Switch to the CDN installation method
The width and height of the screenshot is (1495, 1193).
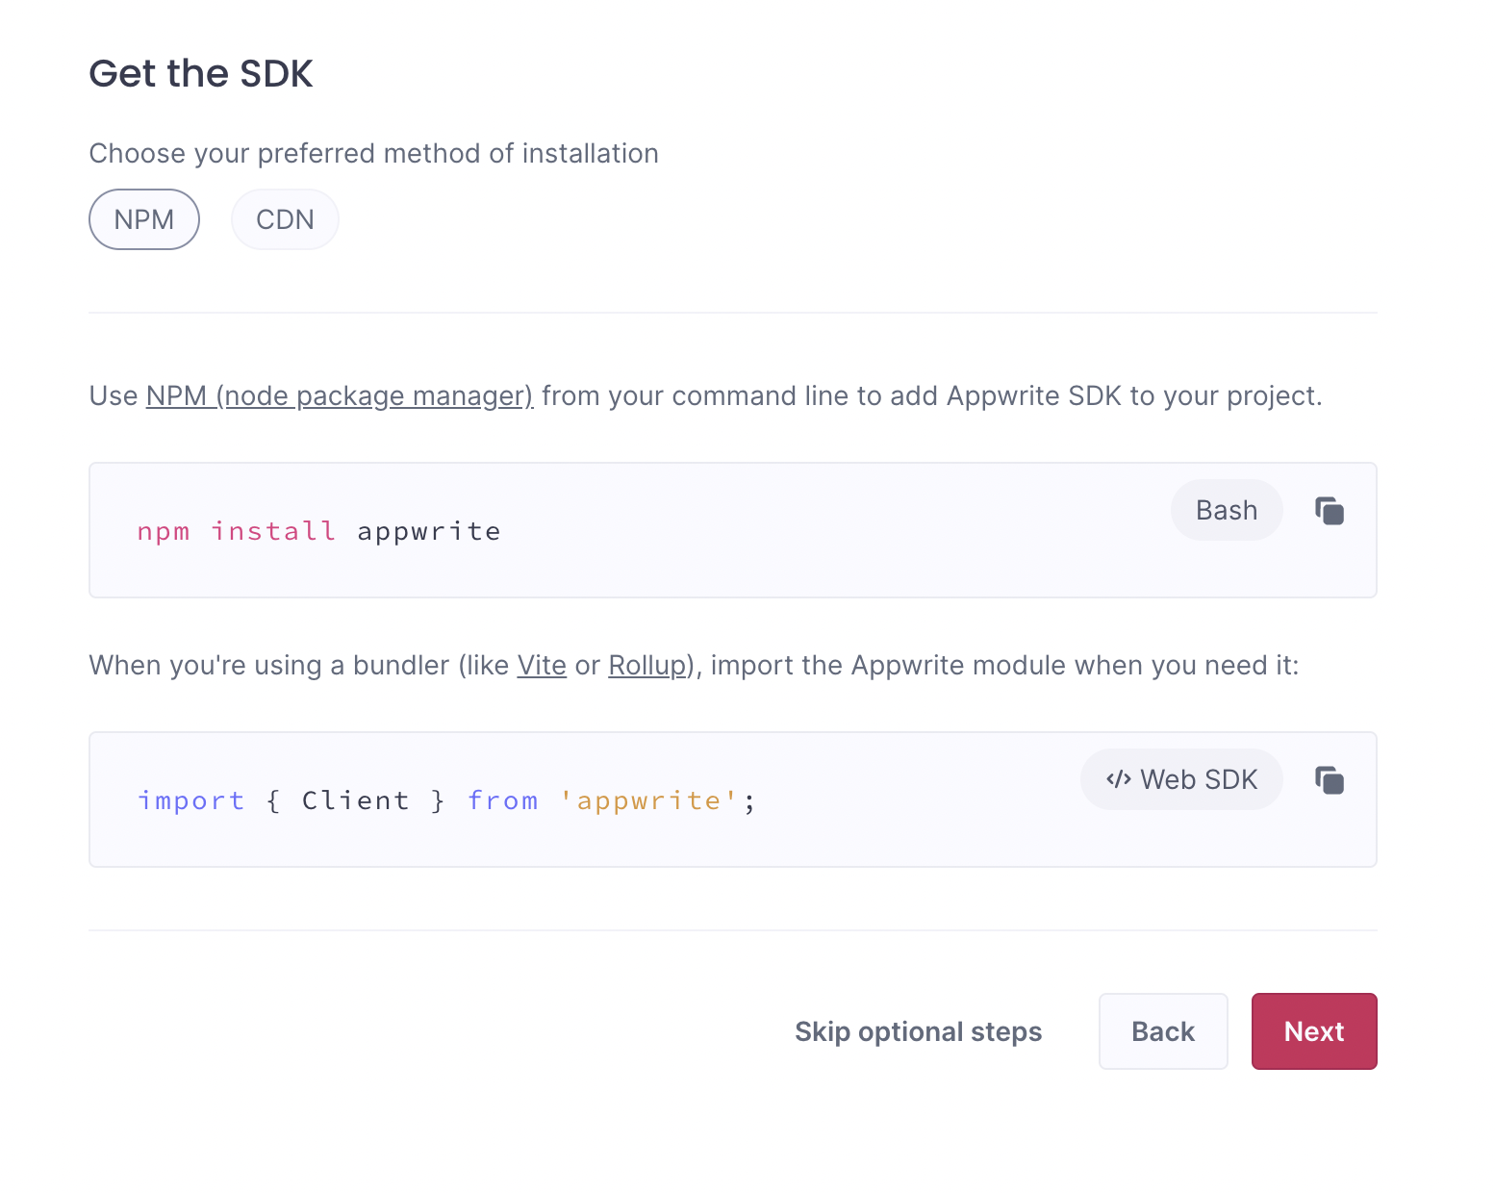(x=285, y=219)
